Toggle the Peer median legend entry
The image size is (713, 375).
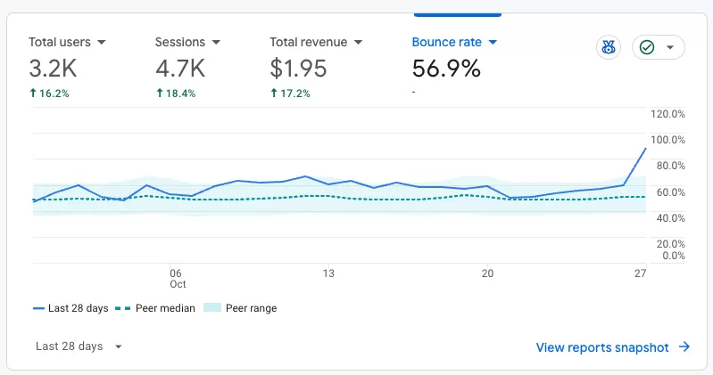click(x=155, y=308)
